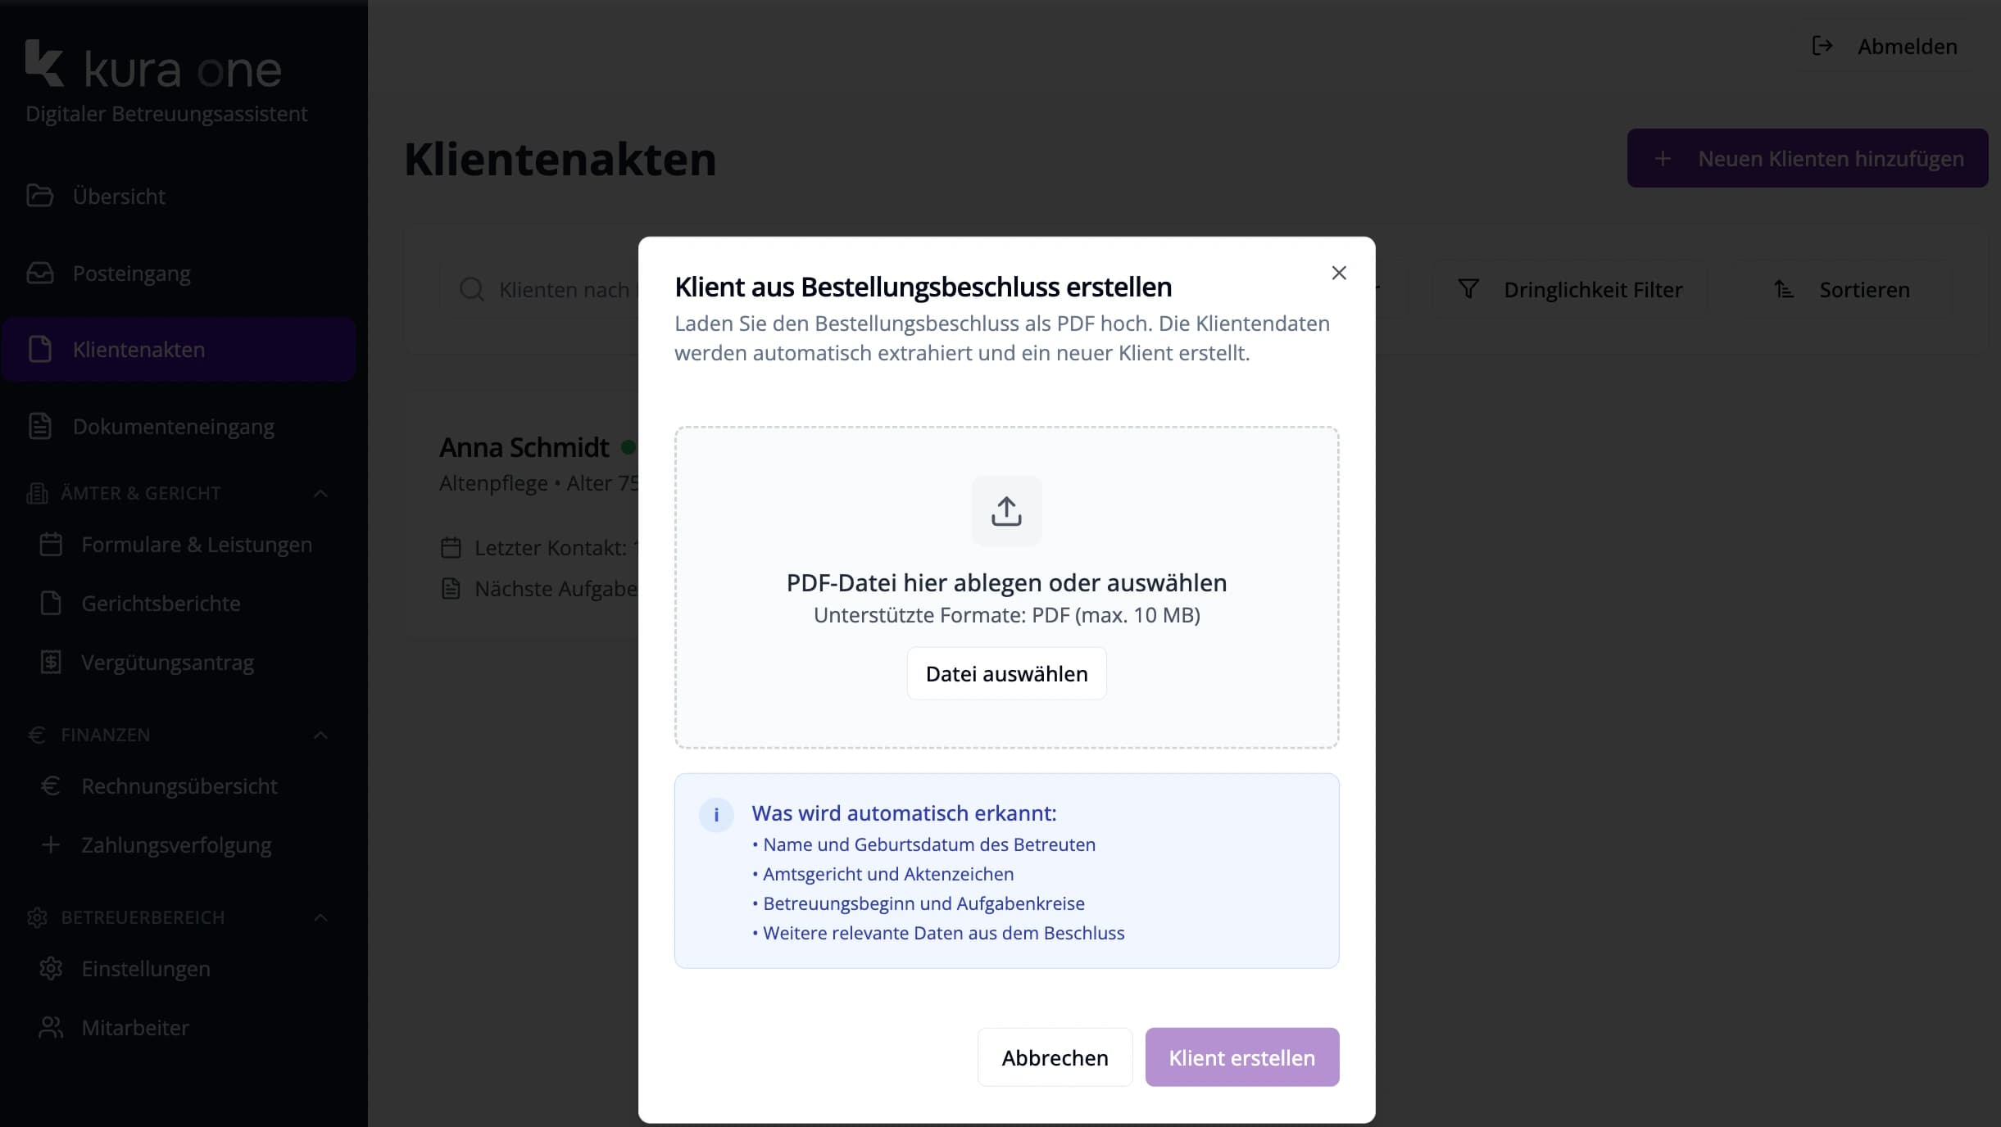This screenshot has width=2001, height=1127.
Task: Click the Sortieren sort icon
Action: click(1784, 289)
